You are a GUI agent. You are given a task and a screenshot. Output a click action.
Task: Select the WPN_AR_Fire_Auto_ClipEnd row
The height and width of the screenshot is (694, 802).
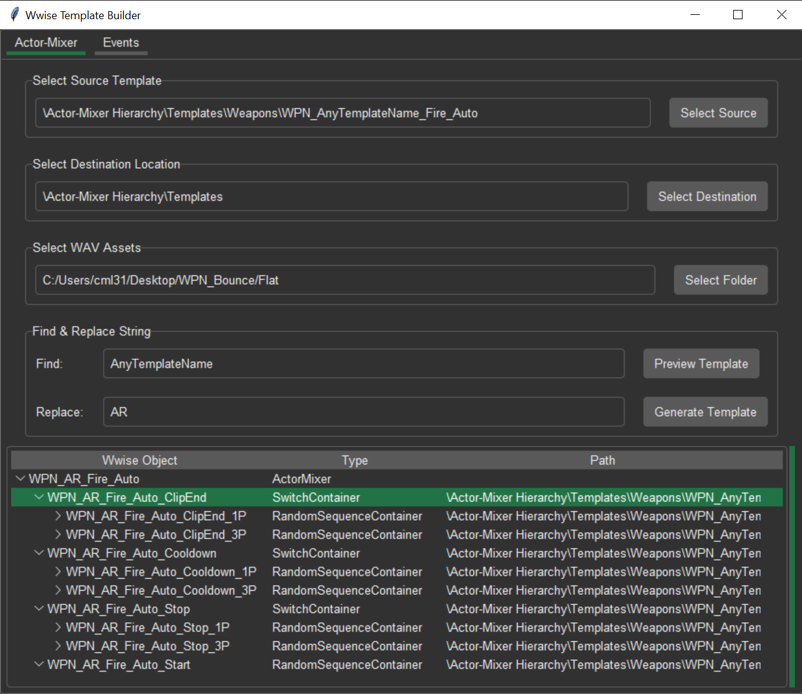397,497
